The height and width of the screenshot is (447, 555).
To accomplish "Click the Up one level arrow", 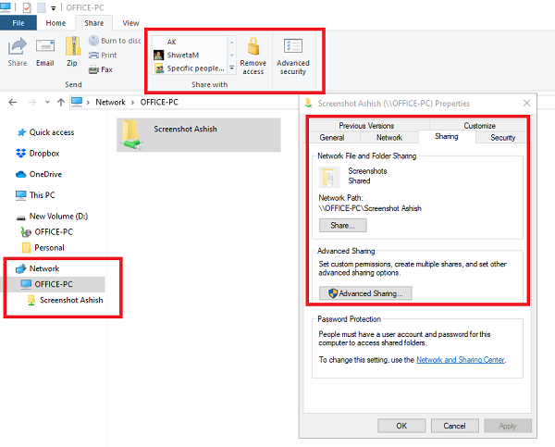I will pos(61,103).
